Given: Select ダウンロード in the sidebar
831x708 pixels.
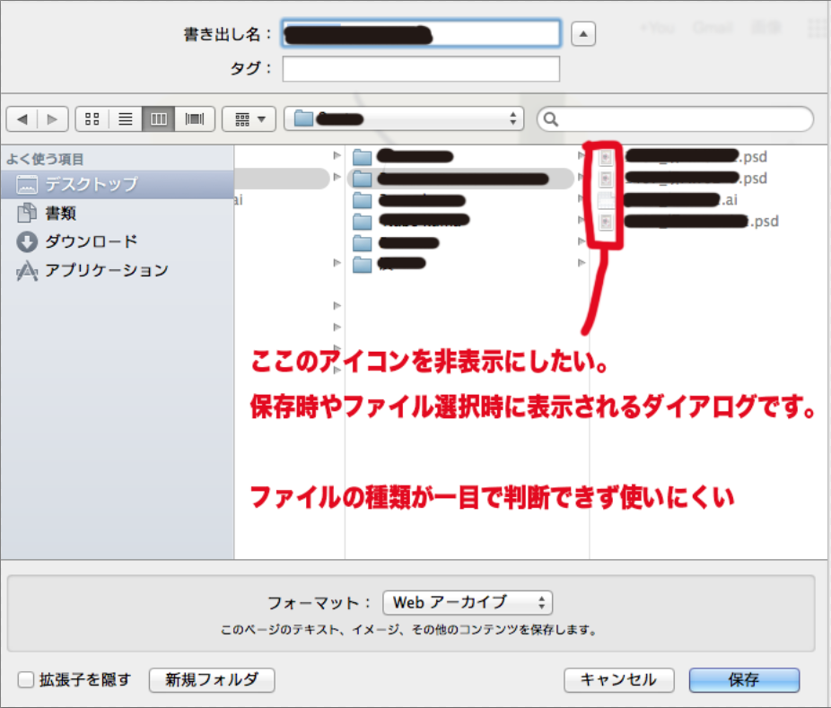Looking at the screenshot, I should click(x=118, y=241).
